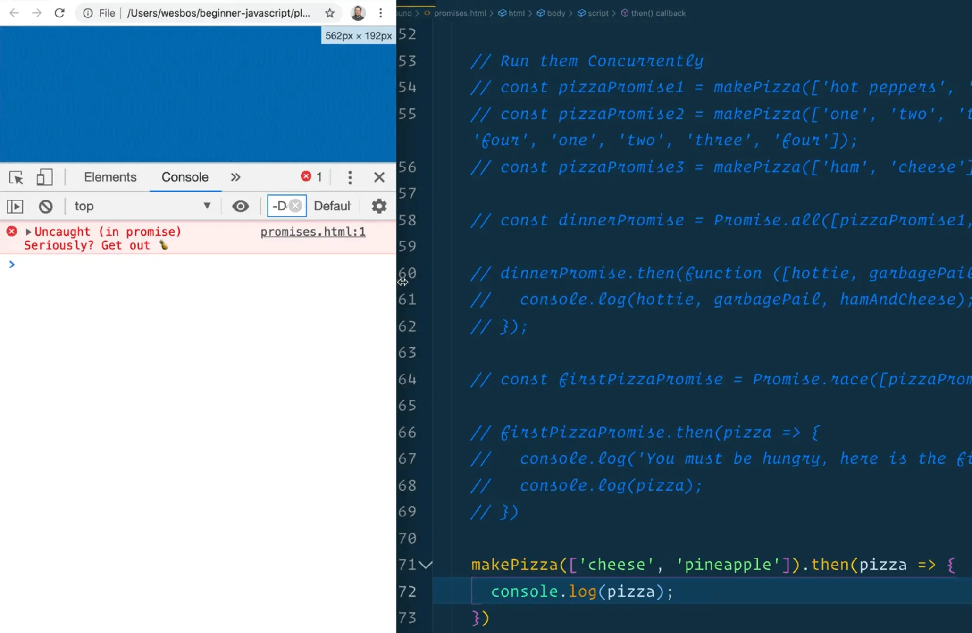This screenshot has width=972, height=633.
Task: Bookmark page with star icon
Action: [x=330, y=13]
